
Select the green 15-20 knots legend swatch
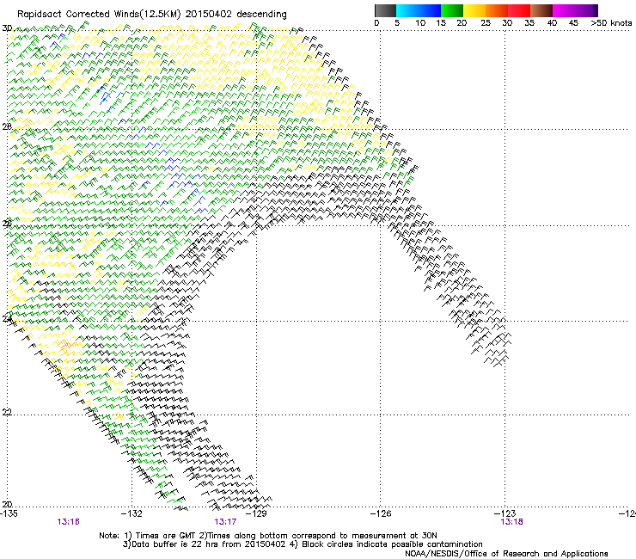click(x=452, y=10)
